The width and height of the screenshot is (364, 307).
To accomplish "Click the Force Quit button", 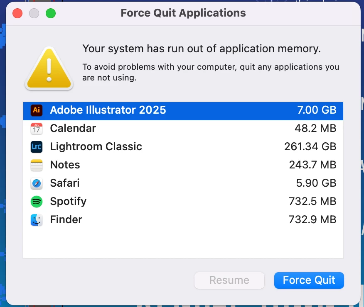I will tap(309, 280).
